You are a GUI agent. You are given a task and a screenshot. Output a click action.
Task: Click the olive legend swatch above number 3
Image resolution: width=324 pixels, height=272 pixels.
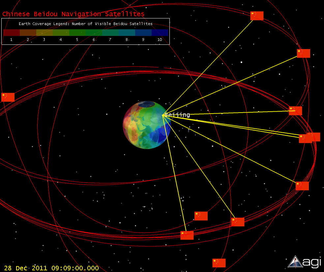pyautogui.click(x=44, y=33)
